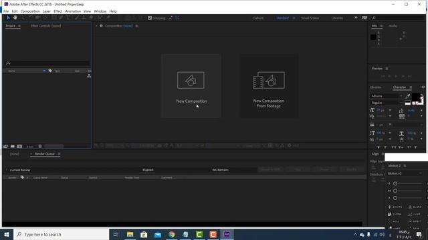Switch to the Audio tab

[x=393, y=26]
